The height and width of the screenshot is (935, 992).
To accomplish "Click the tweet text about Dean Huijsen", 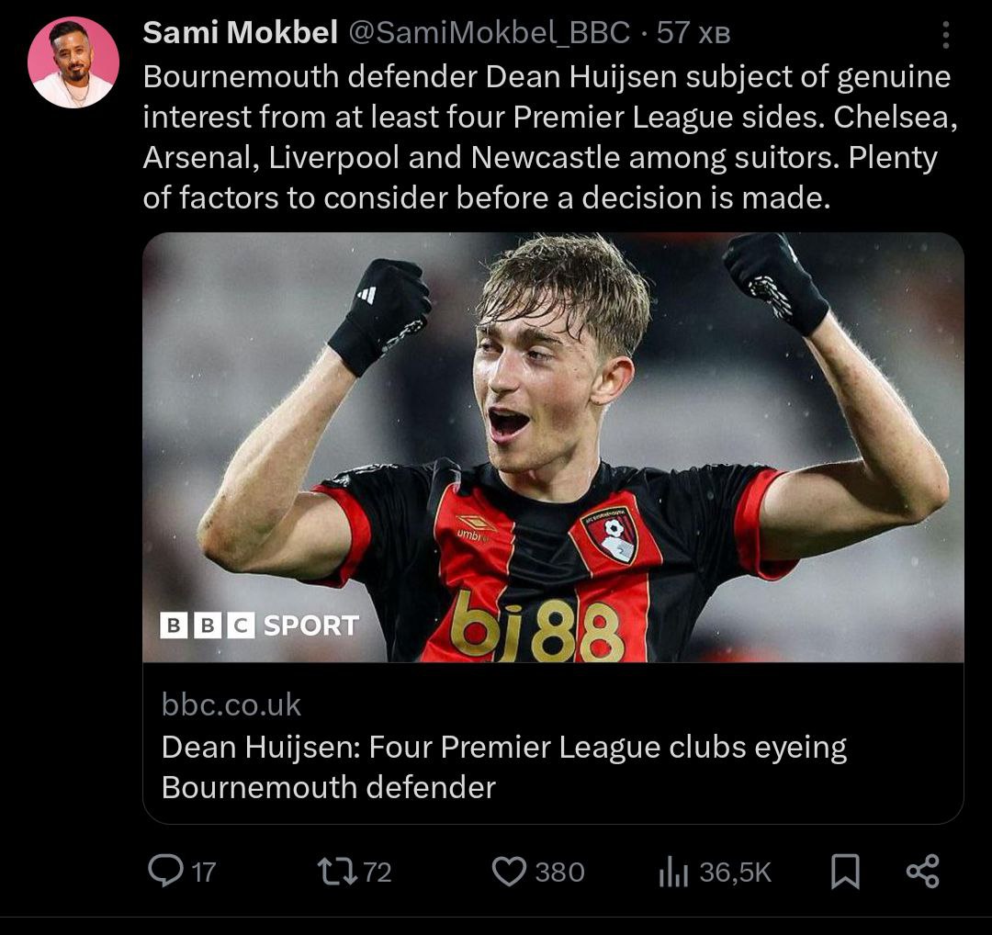I will [x=547, y=137].
